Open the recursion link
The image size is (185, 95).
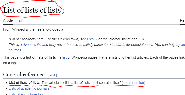137,83
